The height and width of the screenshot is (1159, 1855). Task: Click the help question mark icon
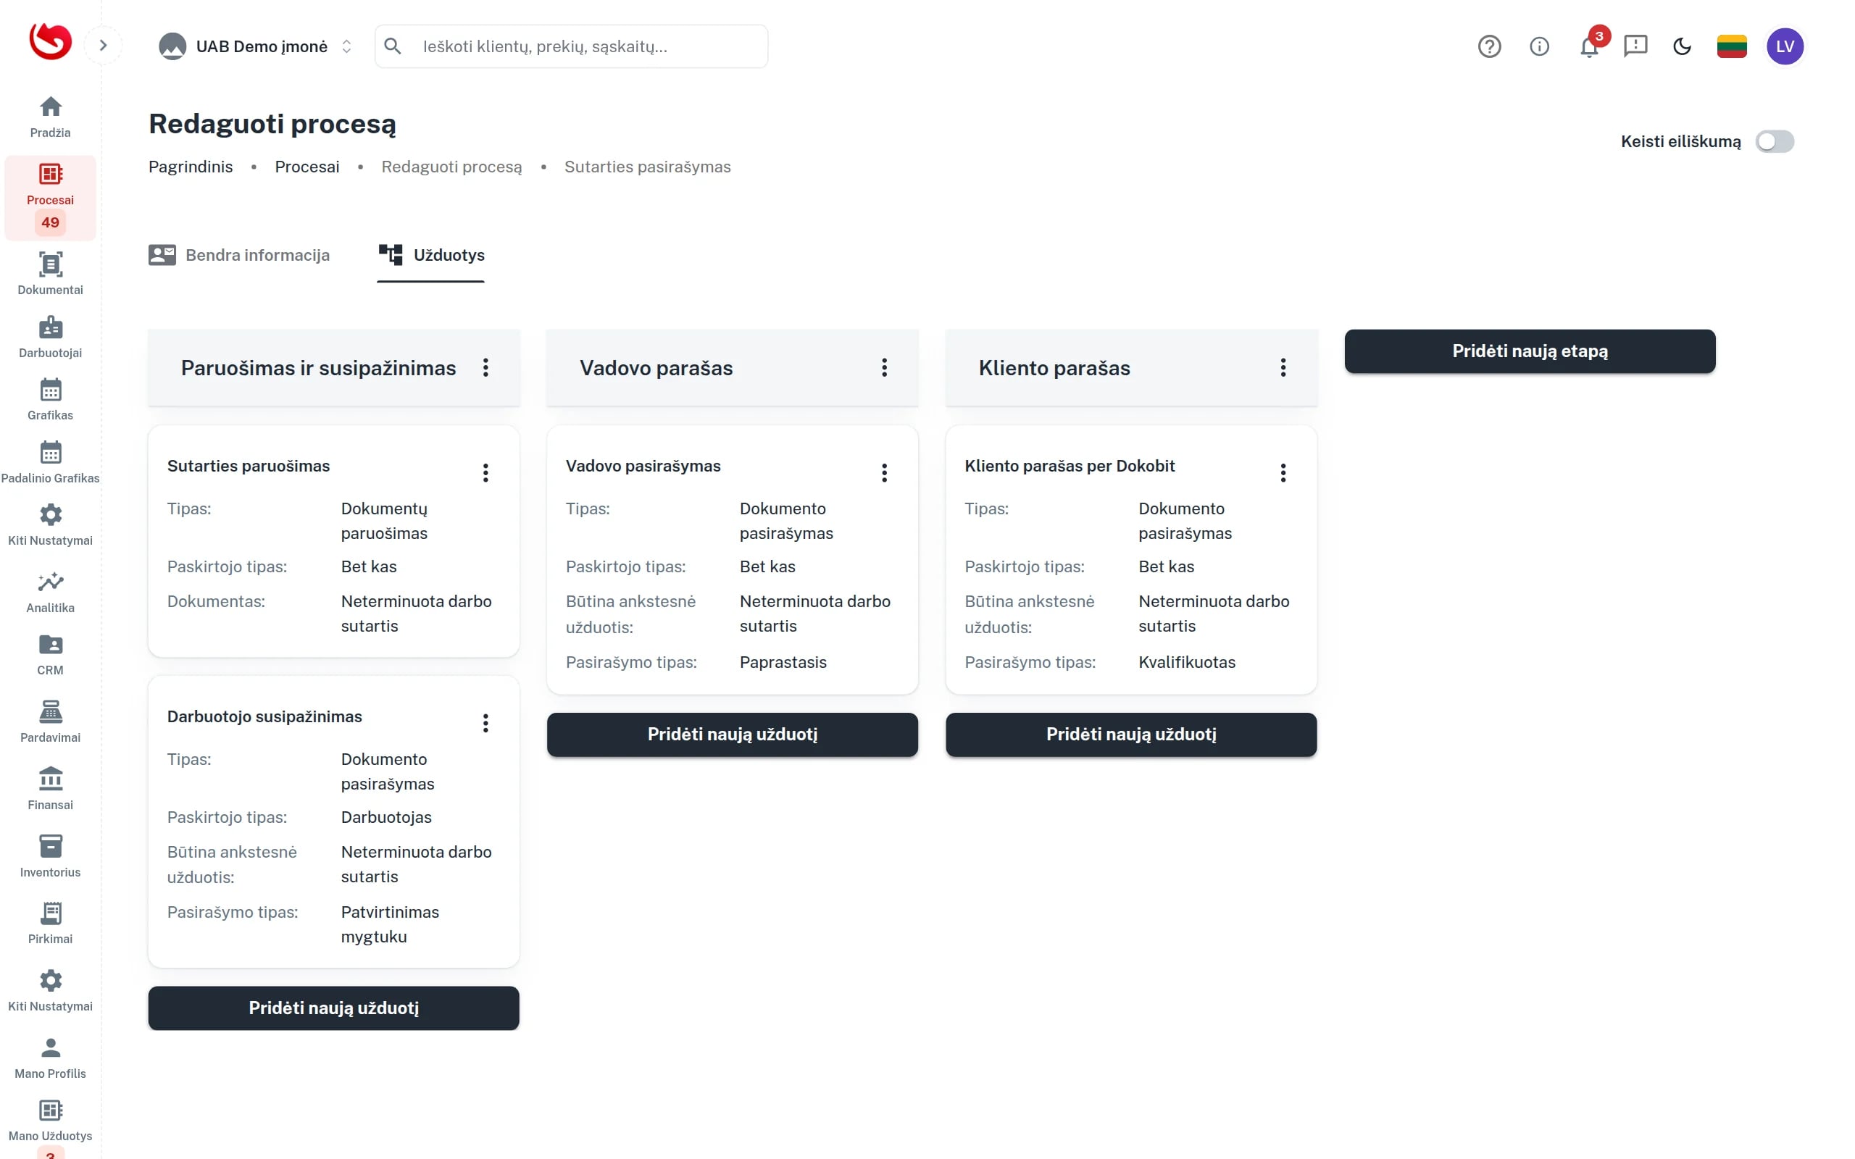[x=1488, y=46]
